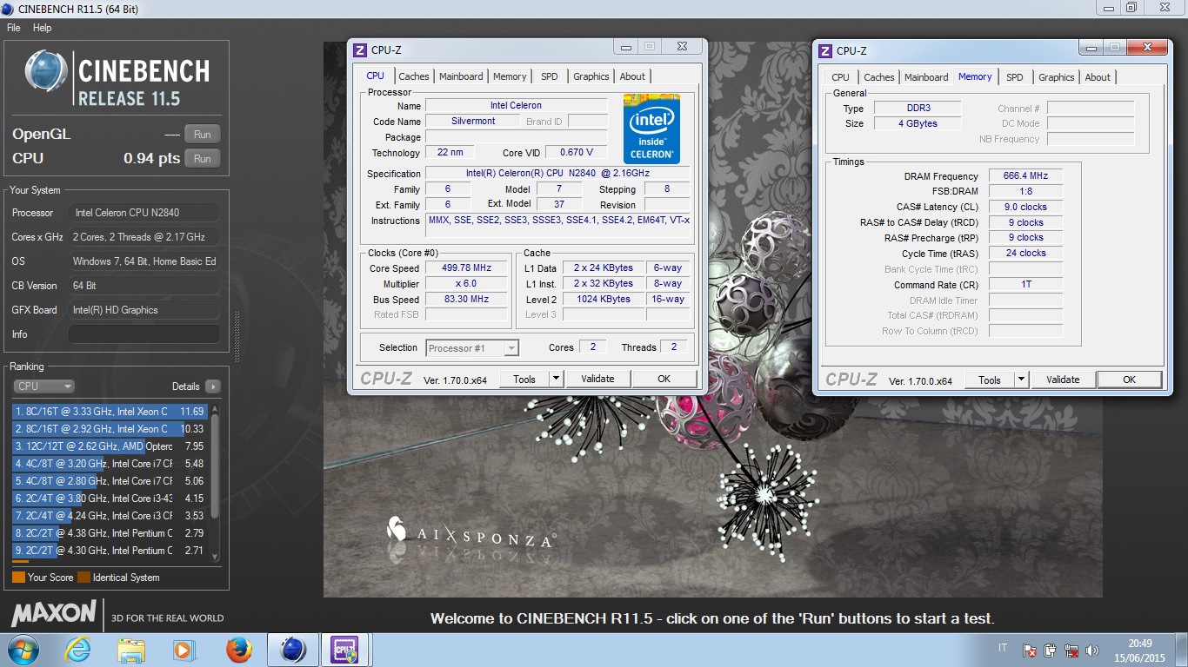Open the Help menu in Cinebench

43,28
